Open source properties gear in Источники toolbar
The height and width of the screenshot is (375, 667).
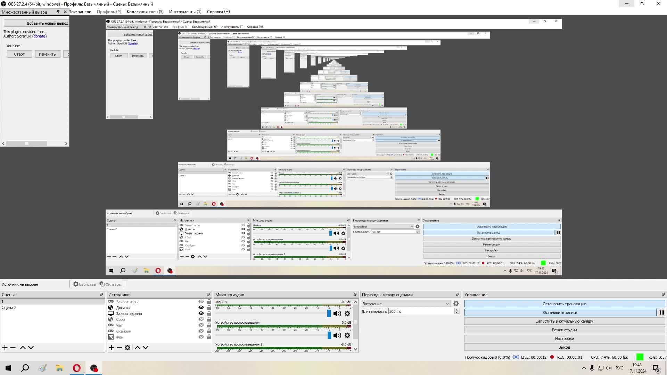(x=127, y=348)
